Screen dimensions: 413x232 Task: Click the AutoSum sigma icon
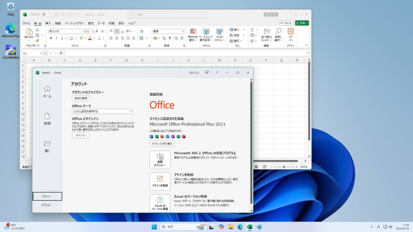point(252,30)
